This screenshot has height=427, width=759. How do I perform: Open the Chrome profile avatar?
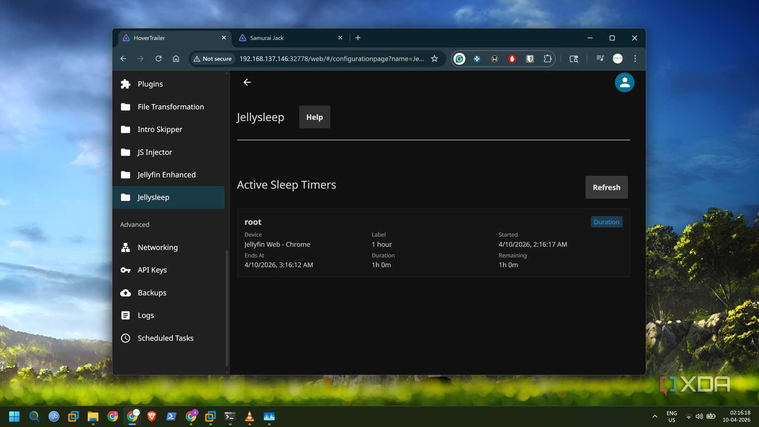click(618, 58)
